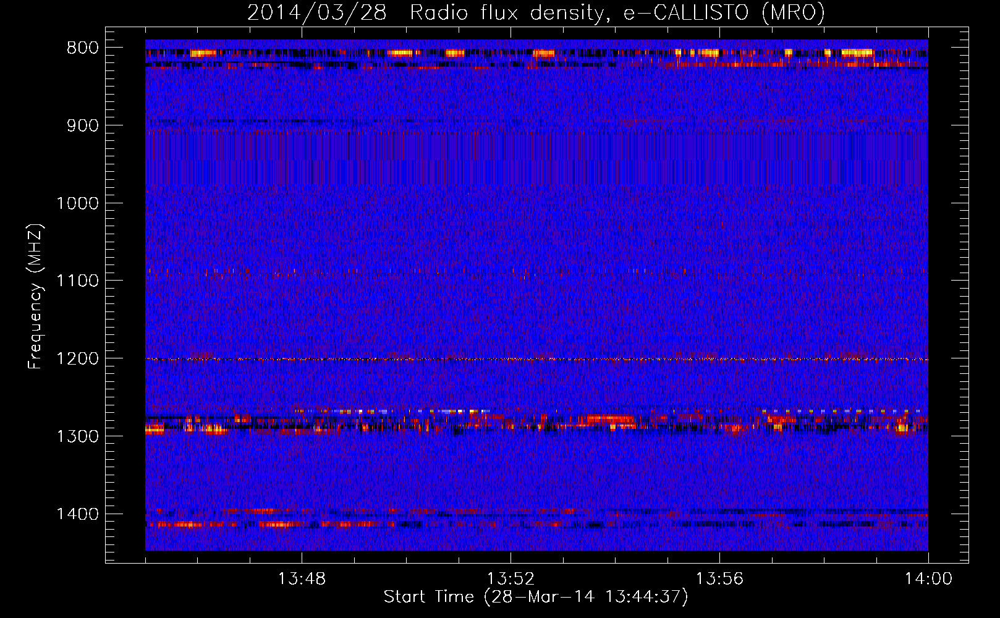Select the 1100 frequency axis label

tap(77, 281)
